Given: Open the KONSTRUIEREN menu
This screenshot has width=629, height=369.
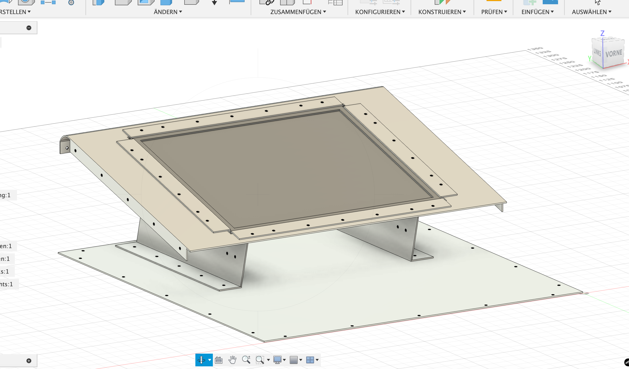Looking at the screenshot, I should (x=442, y=12).
